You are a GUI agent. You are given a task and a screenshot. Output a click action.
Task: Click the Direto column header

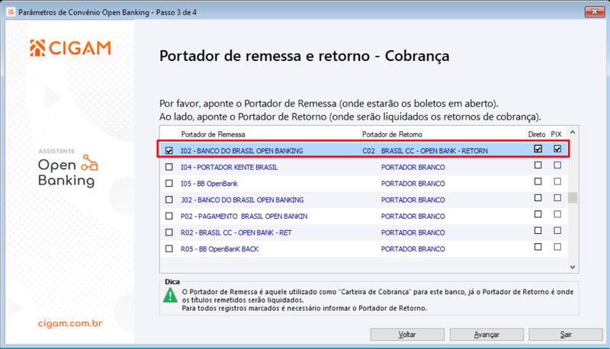point(537,134)
